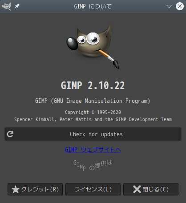Show the license via ライセンス(L) button
Screen dimensions: 186x203
pyautogui.click(x=93, y=189)
